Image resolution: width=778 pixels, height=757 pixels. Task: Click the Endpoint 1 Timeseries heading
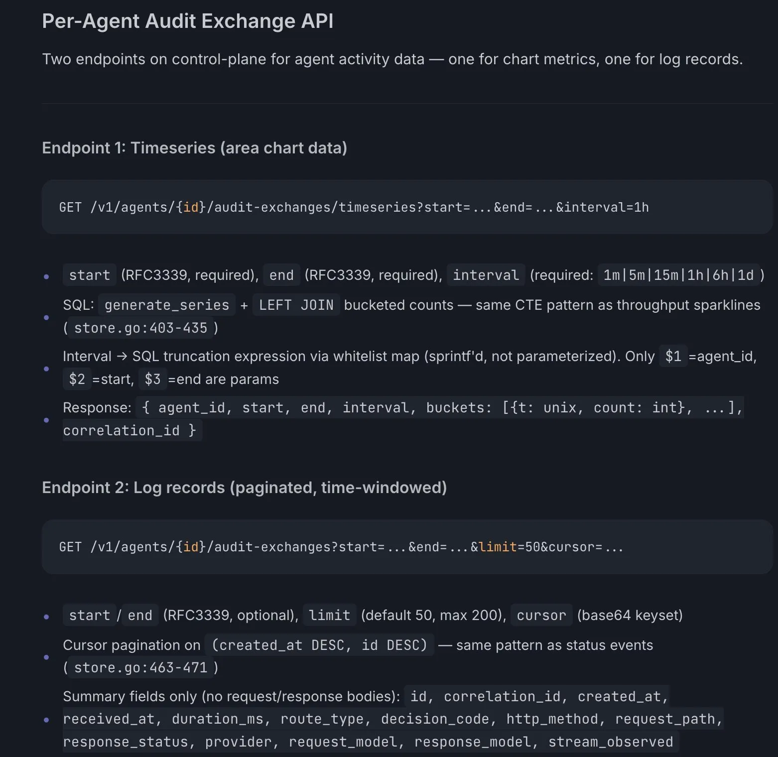(194, 148)
